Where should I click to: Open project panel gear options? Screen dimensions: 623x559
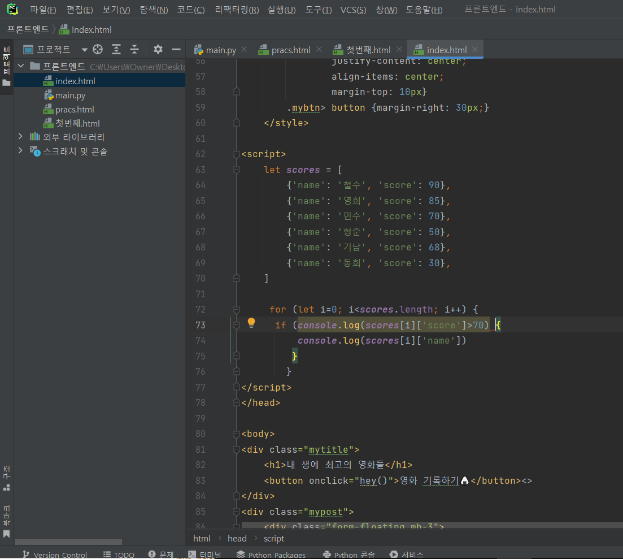click(158, 49)
